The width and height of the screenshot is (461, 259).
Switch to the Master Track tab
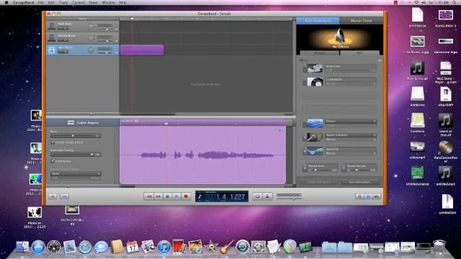click(x=361, y=21)
